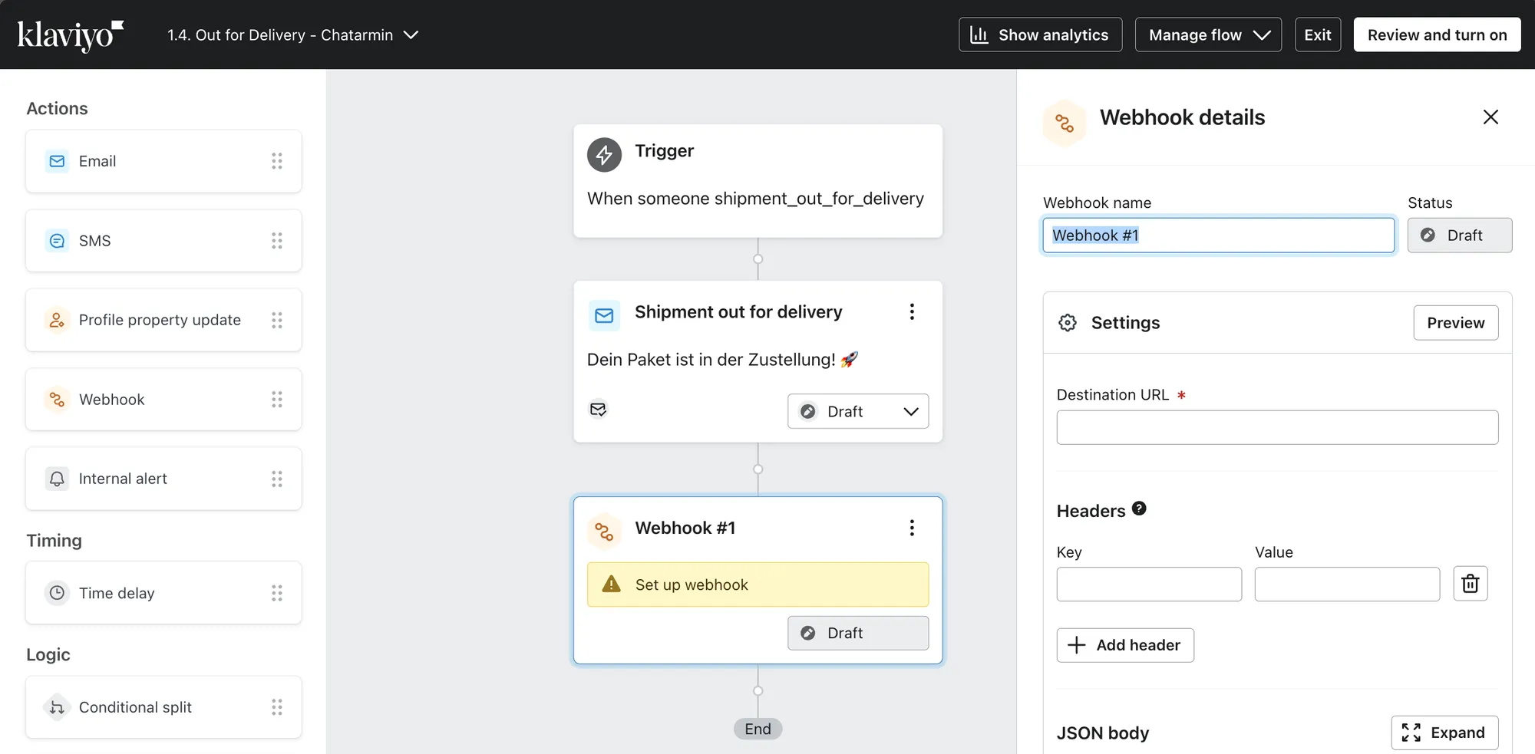Open the Headers help question mark icon
The image size is (1535, 754).
[x=1139, y=509]
